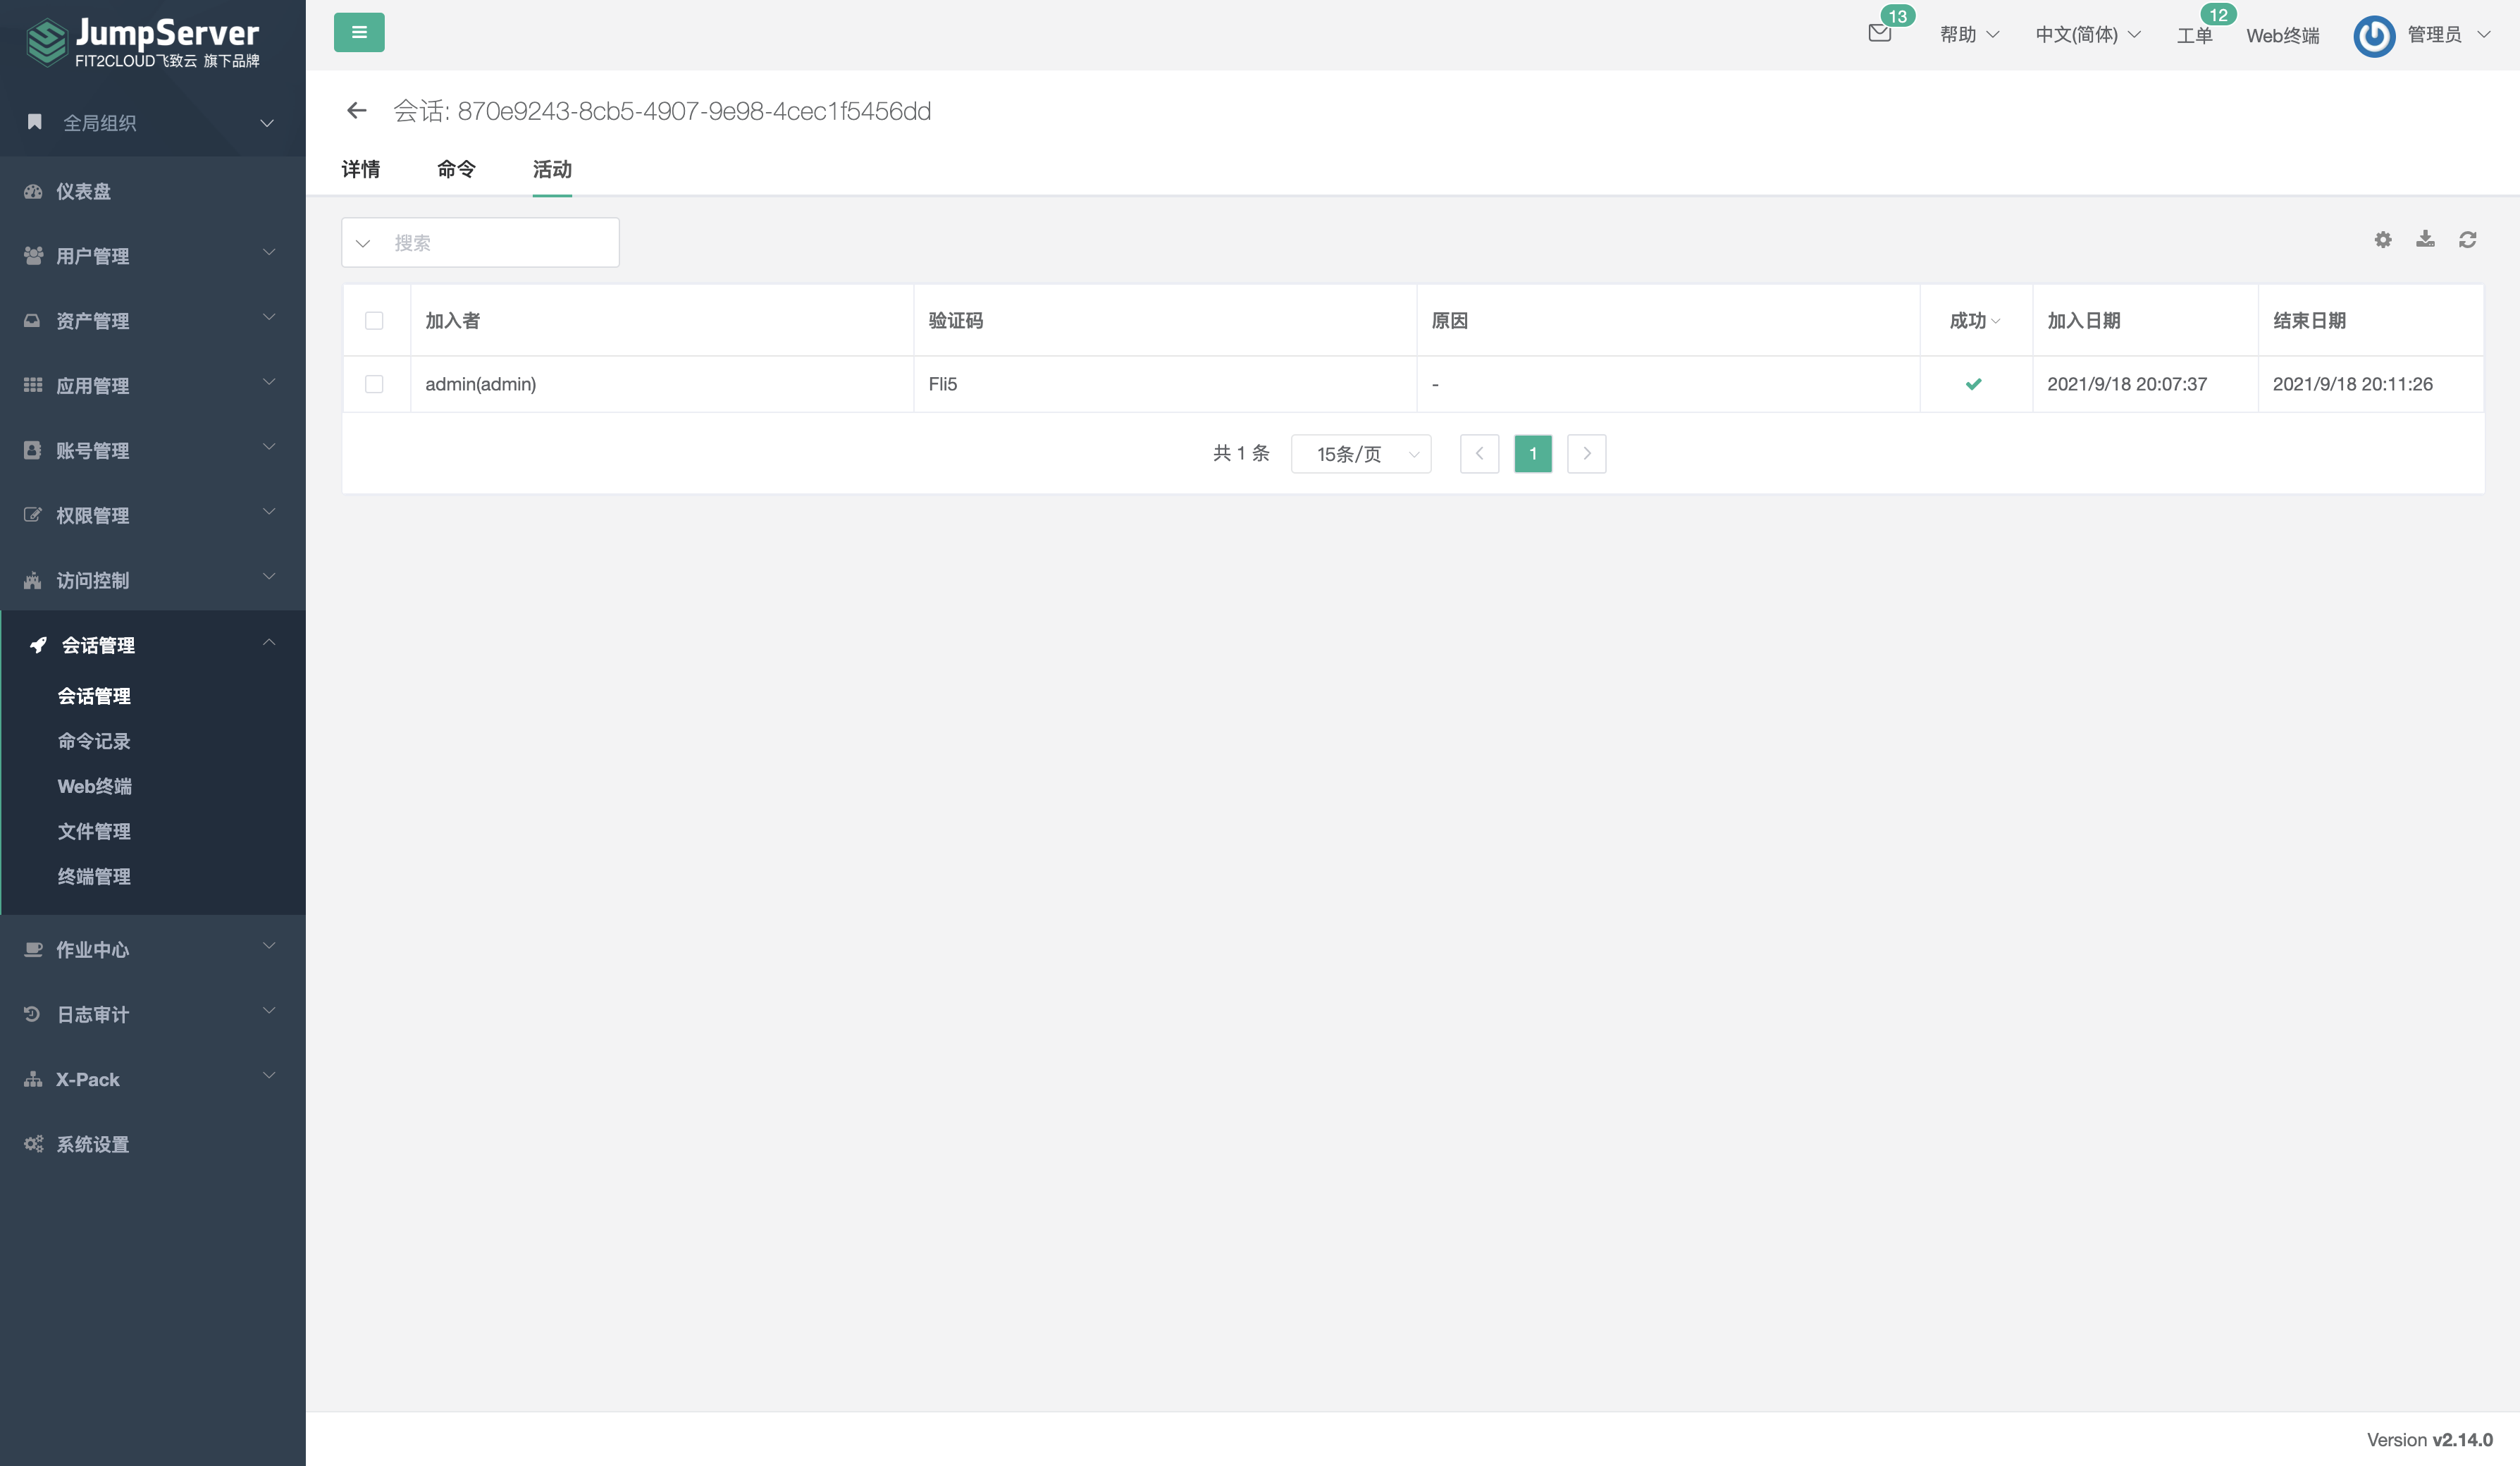The image size is (2520, 1466).
Task: Click the 账号管理 address book icon
Action: [33, 450]
